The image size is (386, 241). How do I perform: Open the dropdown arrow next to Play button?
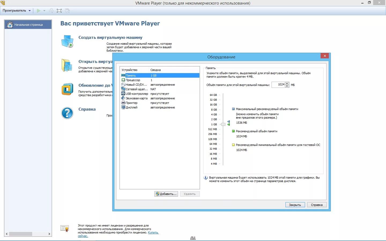pos(44,11)
